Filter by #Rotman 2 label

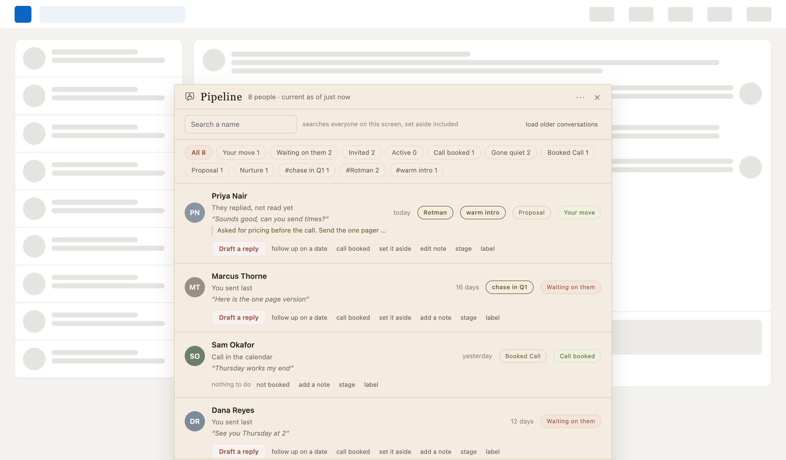point(362,170)
